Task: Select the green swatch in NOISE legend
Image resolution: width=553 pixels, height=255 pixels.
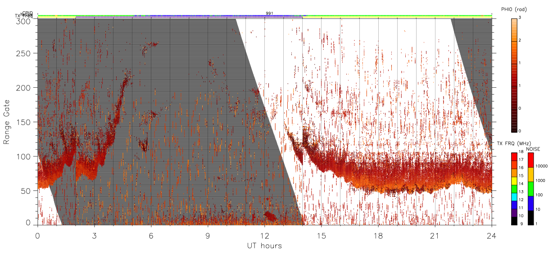Action: point(531,189)
